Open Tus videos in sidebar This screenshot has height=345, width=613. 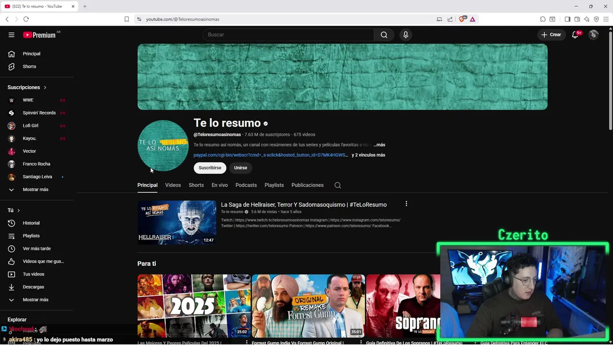(37, 274)
